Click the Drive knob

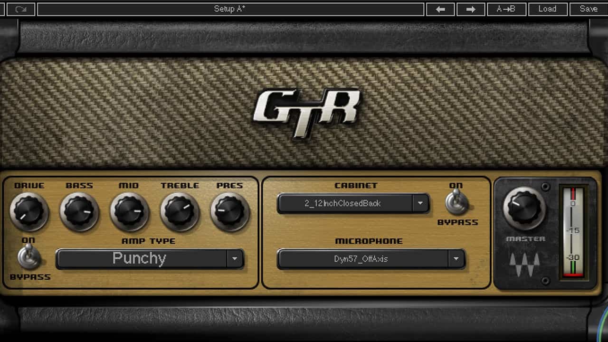pyautogui.click(x=29, y=211)
